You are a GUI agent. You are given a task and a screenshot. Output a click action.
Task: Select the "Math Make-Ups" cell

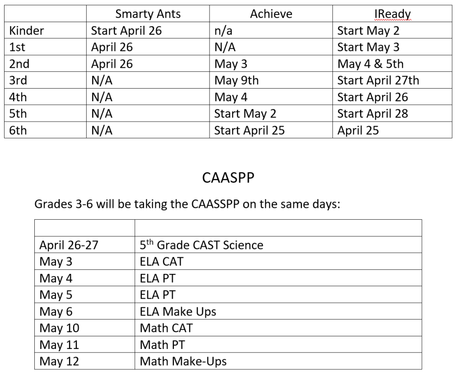coord(183,361)
